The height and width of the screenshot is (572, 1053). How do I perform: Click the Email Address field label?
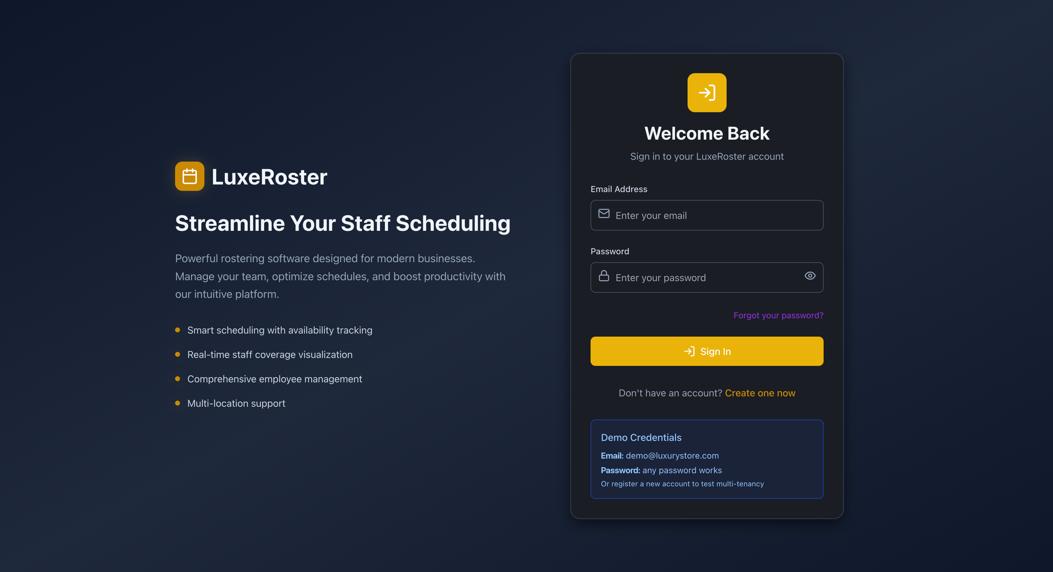coord(619,189)
